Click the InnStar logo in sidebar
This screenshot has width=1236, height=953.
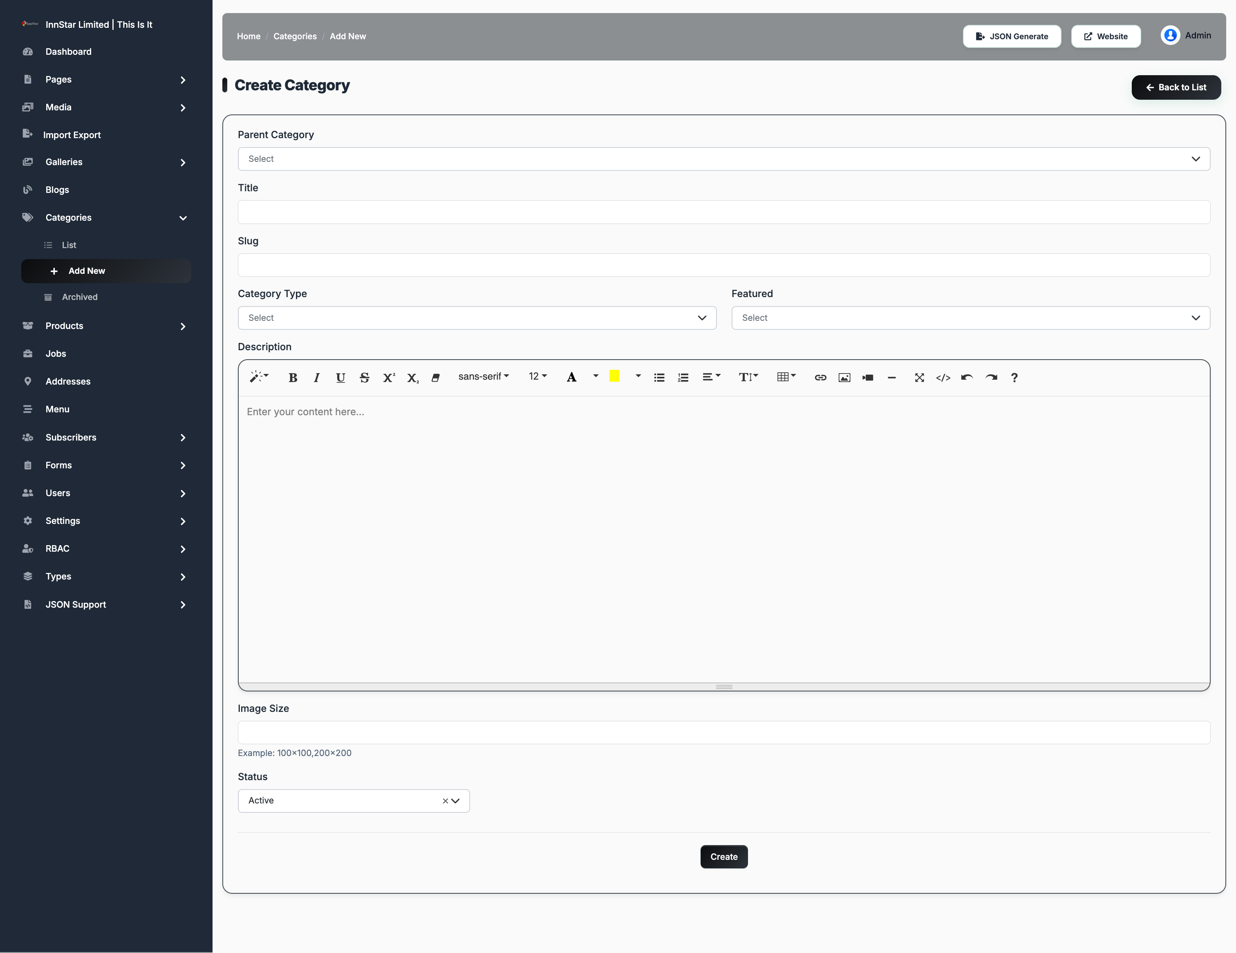[x=30, y=24]
